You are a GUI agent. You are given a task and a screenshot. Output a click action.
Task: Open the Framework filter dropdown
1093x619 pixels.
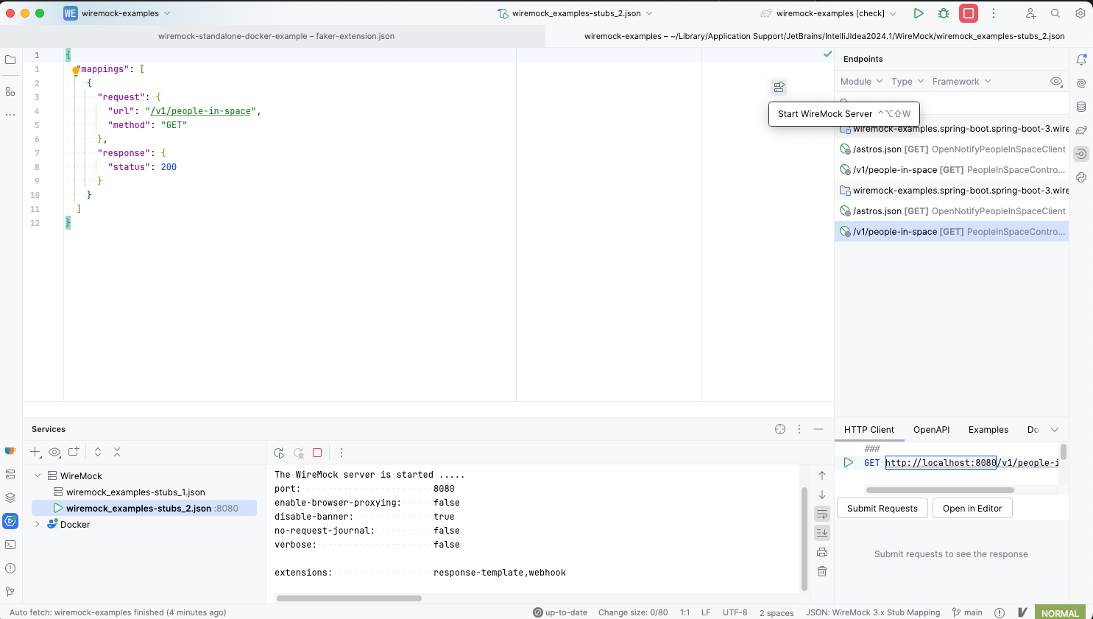961,82
